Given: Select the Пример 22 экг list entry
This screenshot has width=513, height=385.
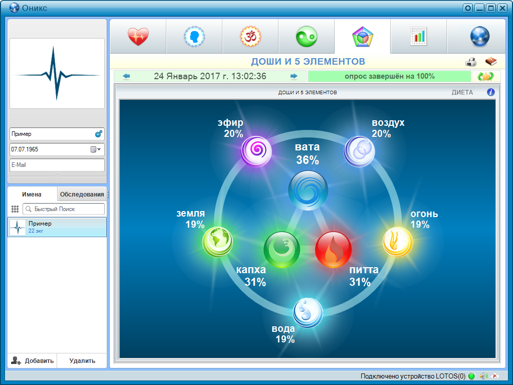Looking at the screenshot, I should tap(57, 227).
